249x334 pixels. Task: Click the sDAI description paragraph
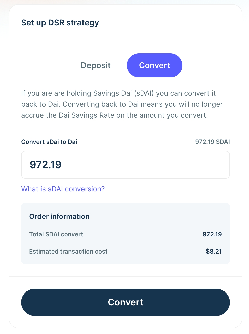coord(122,104)
